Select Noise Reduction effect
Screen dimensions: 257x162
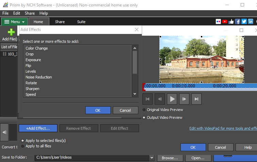(x=39, y=77)
